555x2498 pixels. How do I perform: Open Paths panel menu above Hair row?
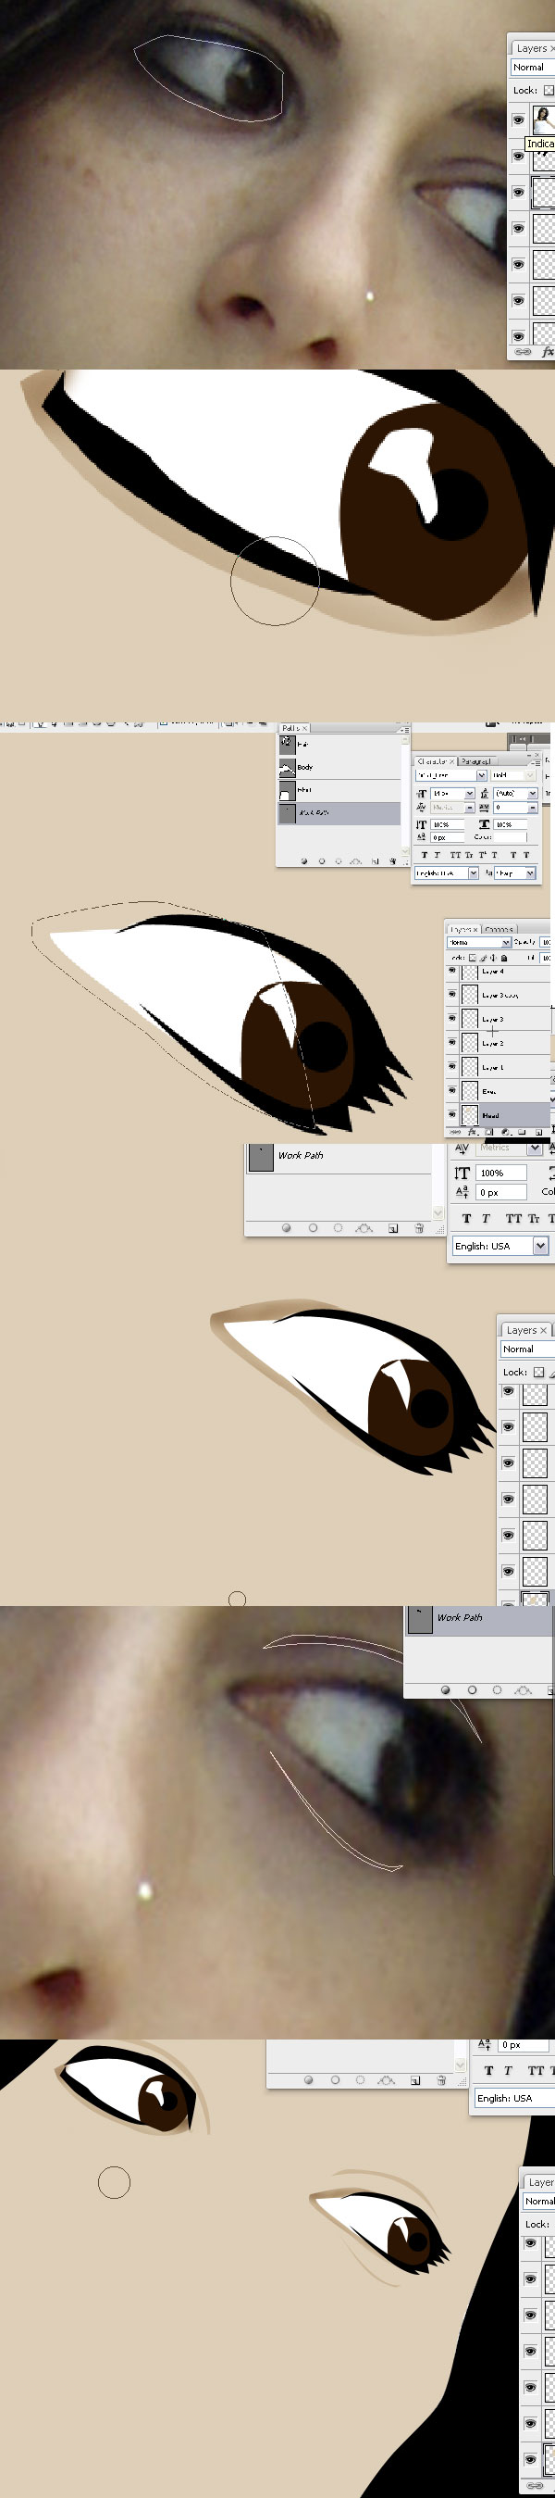[405, 729]
